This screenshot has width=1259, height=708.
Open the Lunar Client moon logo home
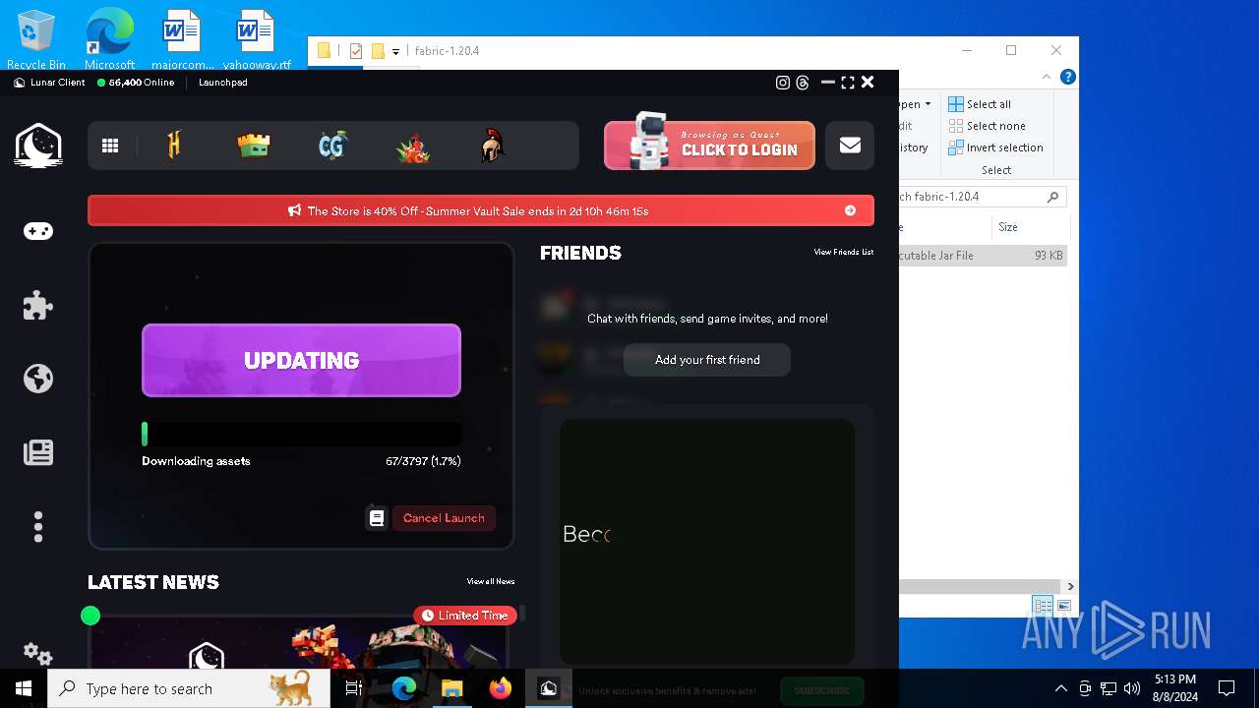click(x=38, y=146)
